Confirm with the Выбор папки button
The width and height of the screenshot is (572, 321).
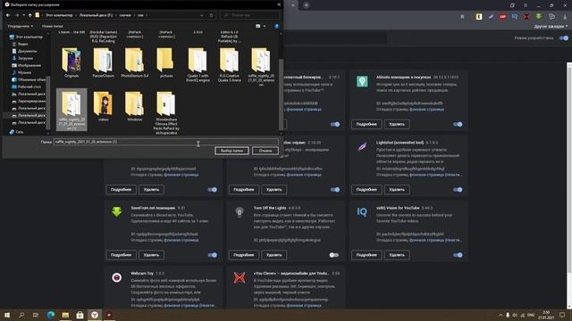pos(231,151)
